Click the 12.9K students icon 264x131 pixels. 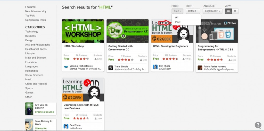[184, 59]
